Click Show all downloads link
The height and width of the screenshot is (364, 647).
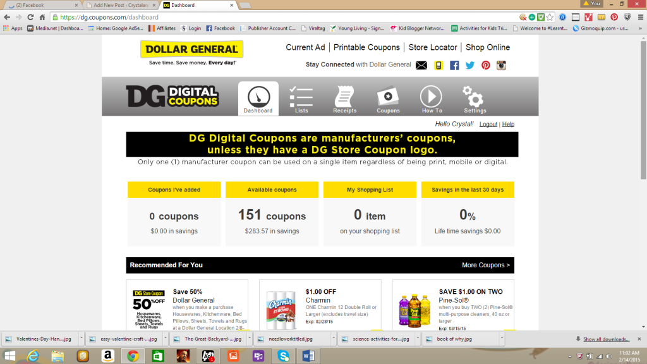point(606,339)
